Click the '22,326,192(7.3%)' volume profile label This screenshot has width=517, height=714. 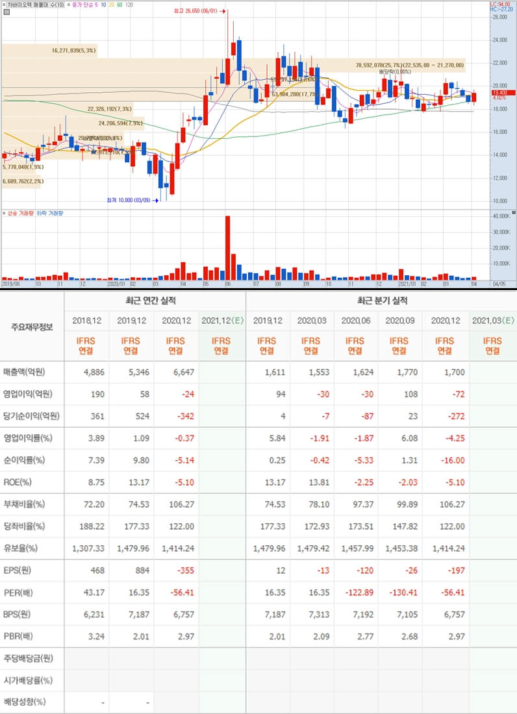click(x=110, y=109)
